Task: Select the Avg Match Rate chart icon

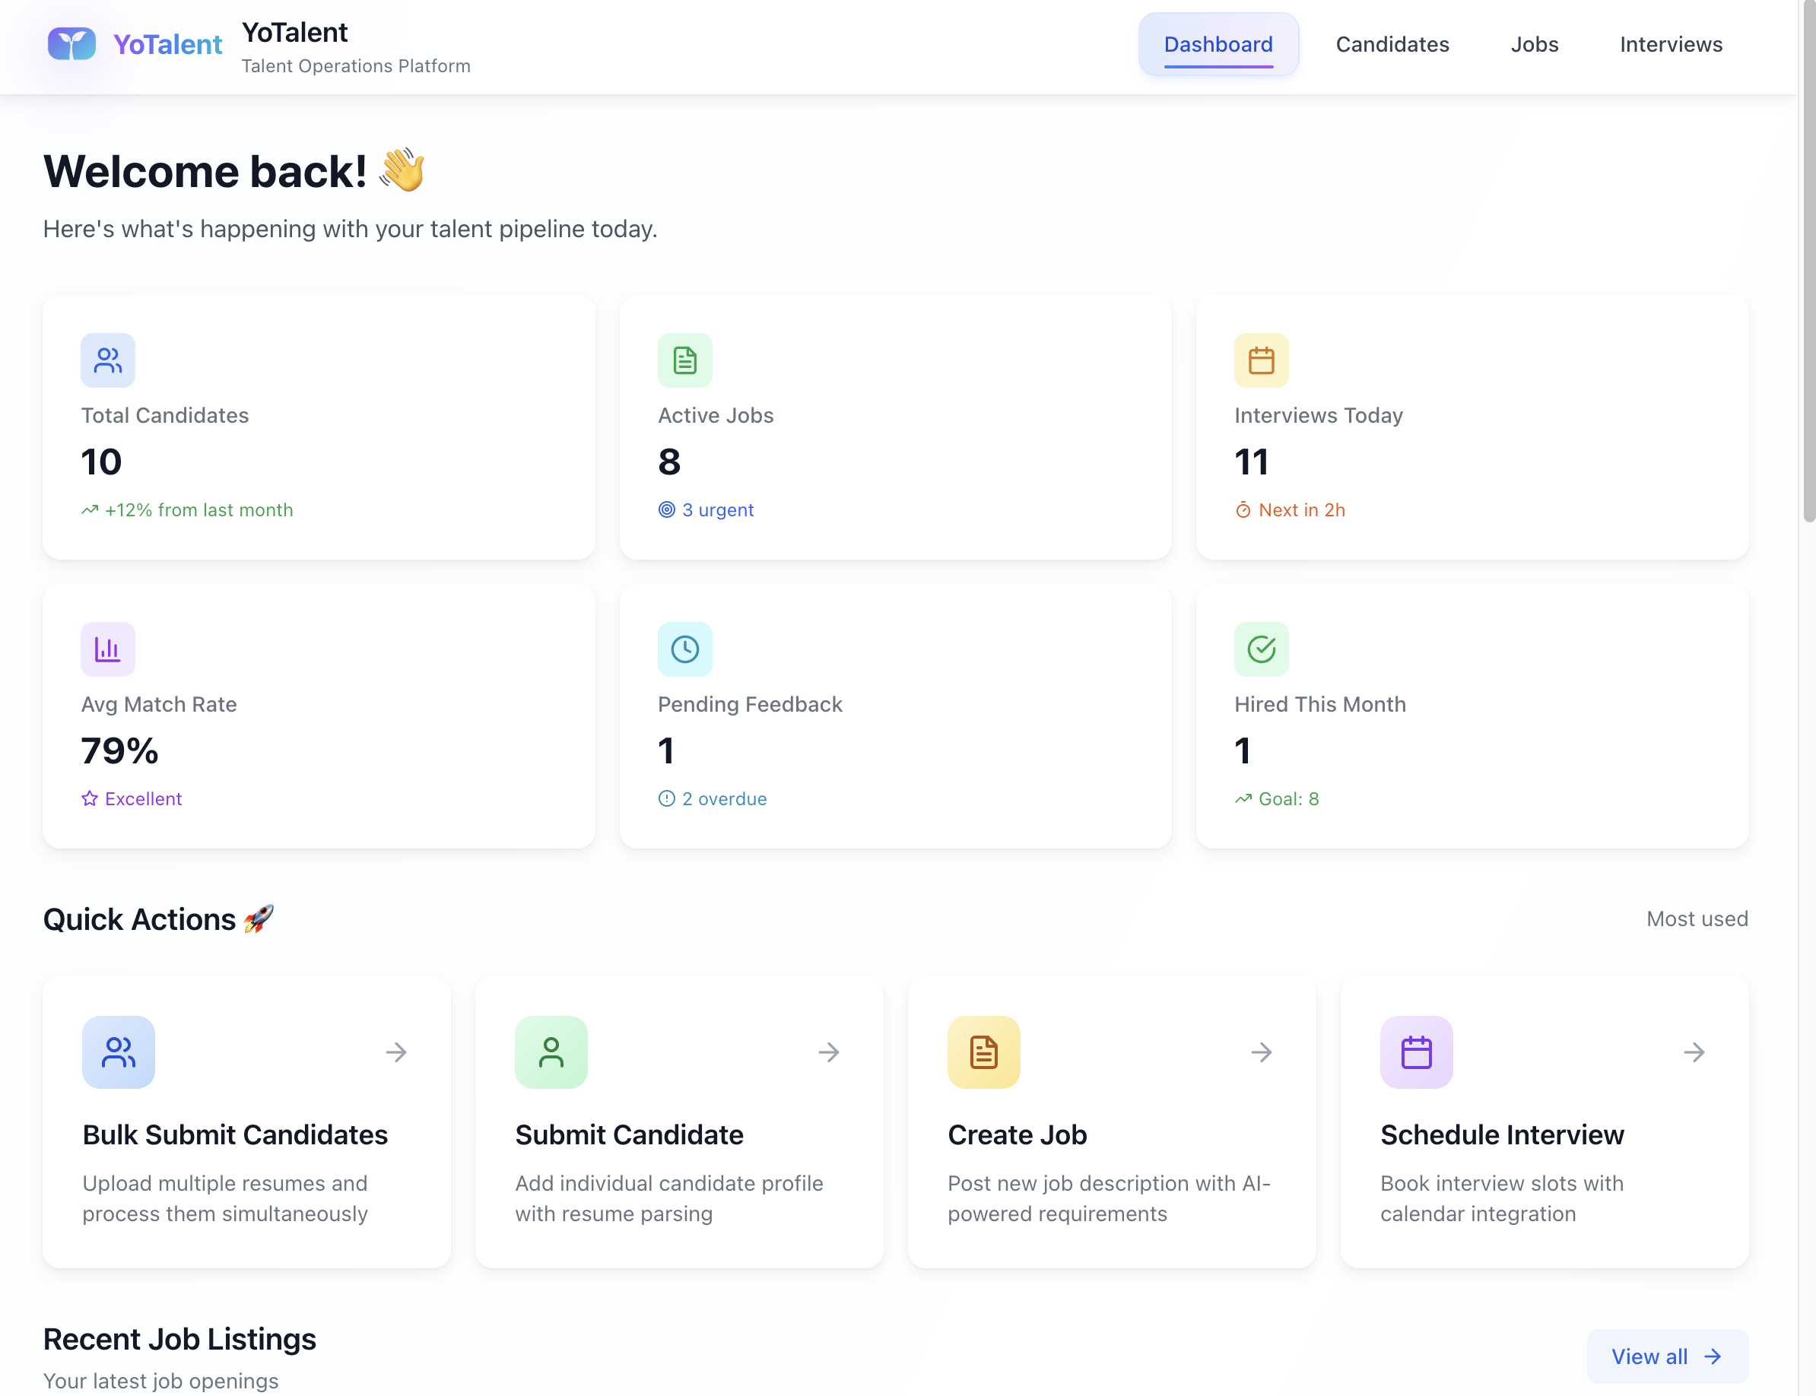Action: pyautogui.click(x=107, y=649)
